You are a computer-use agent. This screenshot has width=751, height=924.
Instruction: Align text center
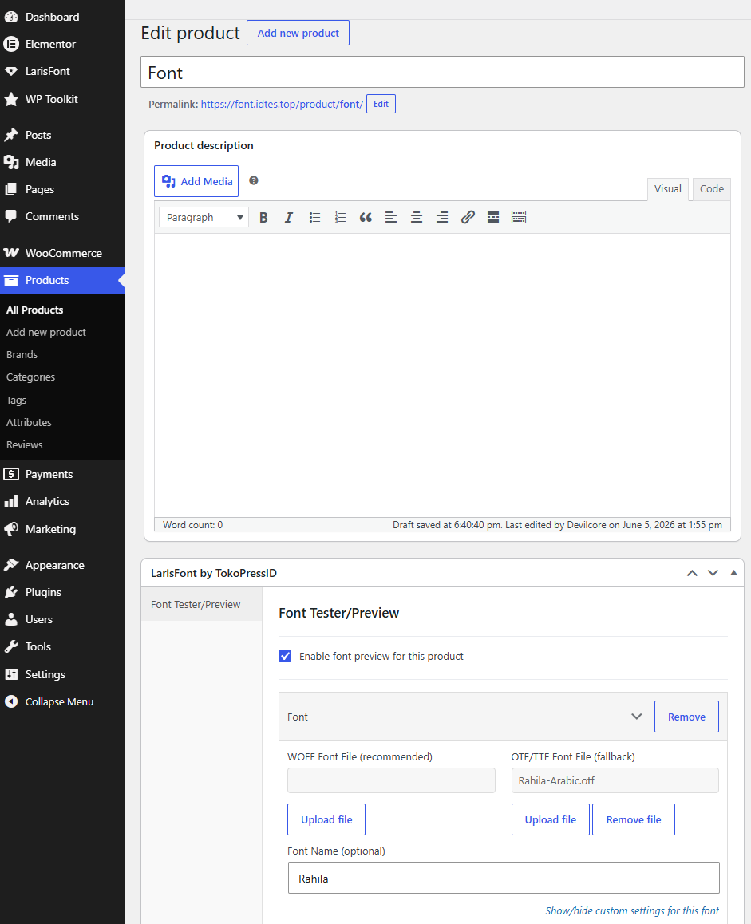pyautogui.click(x=417, y=218)
